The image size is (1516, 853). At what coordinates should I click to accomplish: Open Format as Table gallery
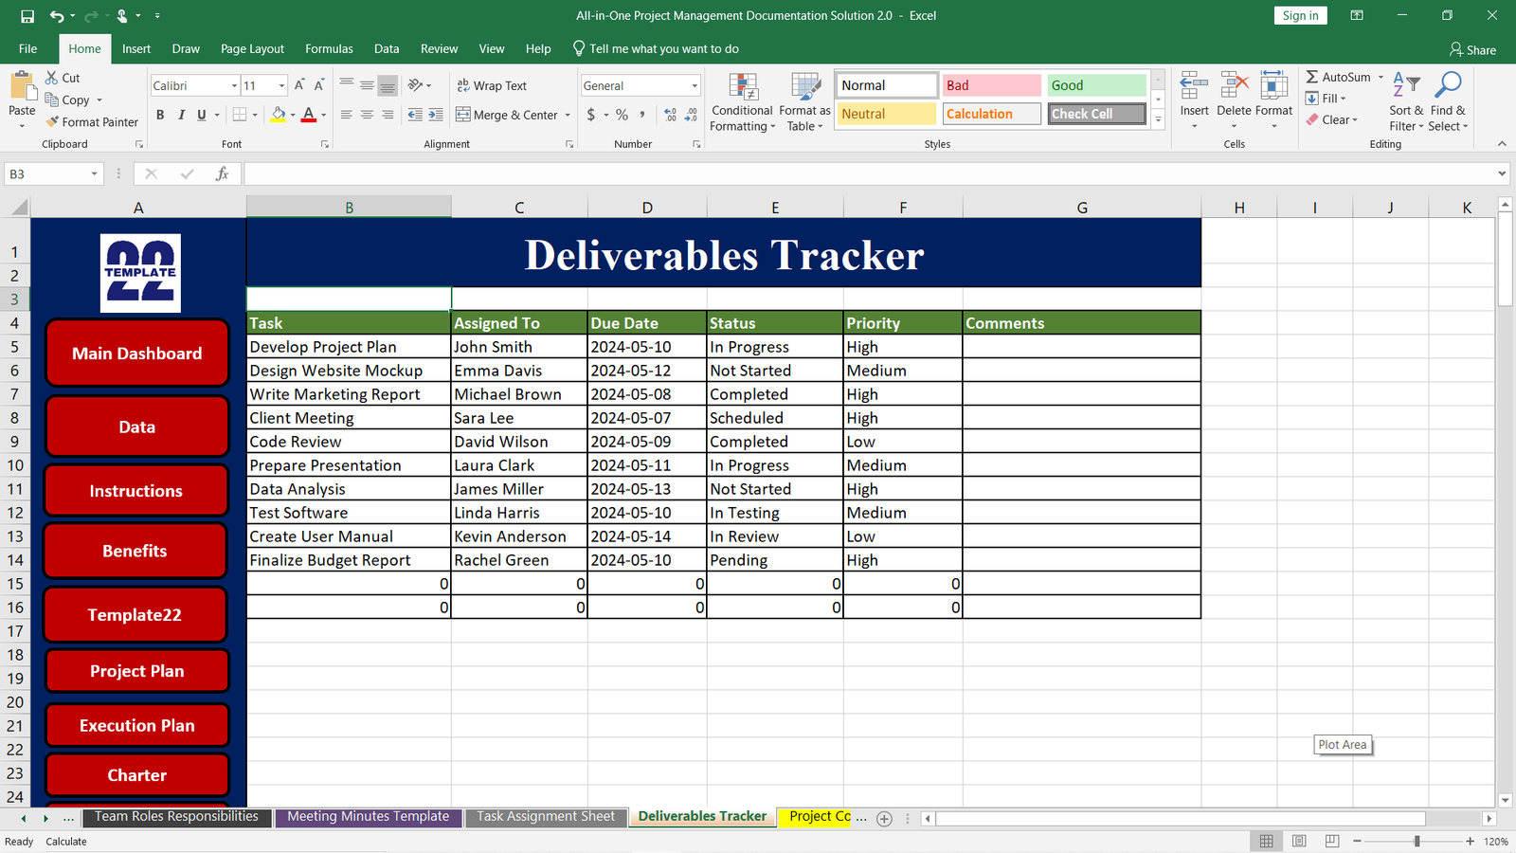[x=804, y=102]
